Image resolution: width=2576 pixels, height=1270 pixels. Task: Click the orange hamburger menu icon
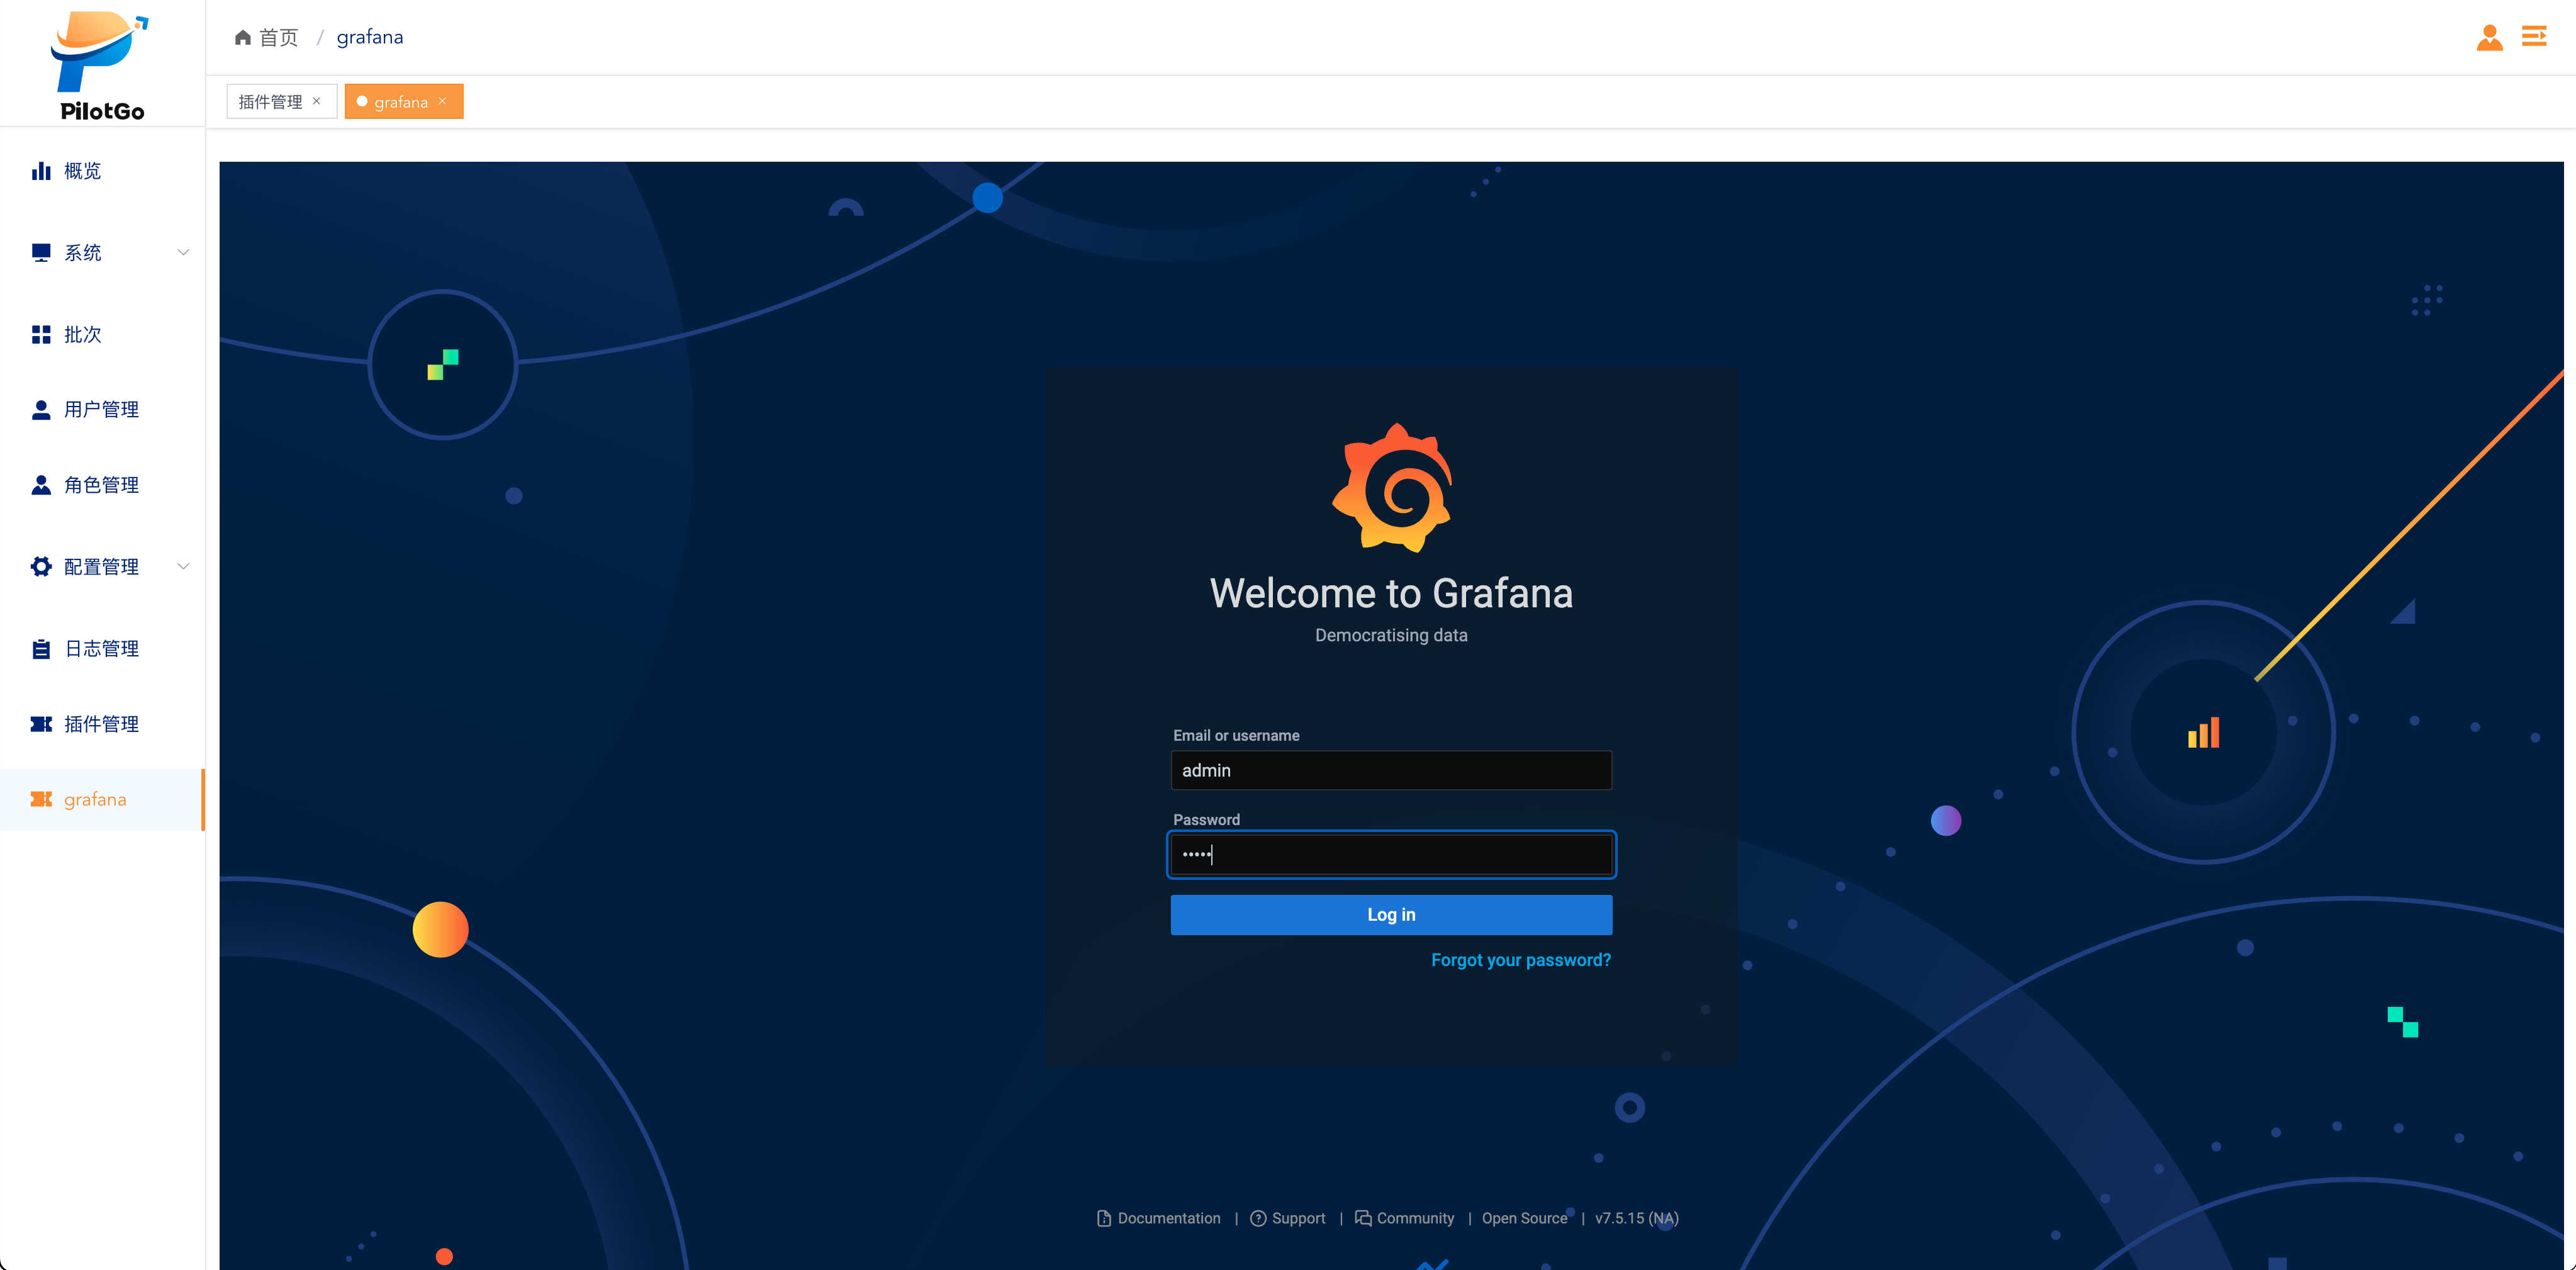2534,37
